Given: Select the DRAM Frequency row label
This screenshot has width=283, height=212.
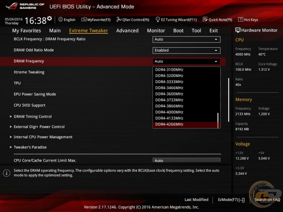Looking at the screenshot, I should [29, 61].
